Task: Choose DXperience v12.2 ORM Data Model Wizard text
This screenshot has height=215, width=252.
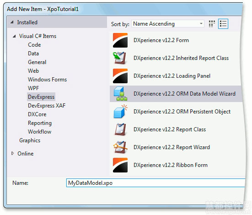Action: (184, 94)
